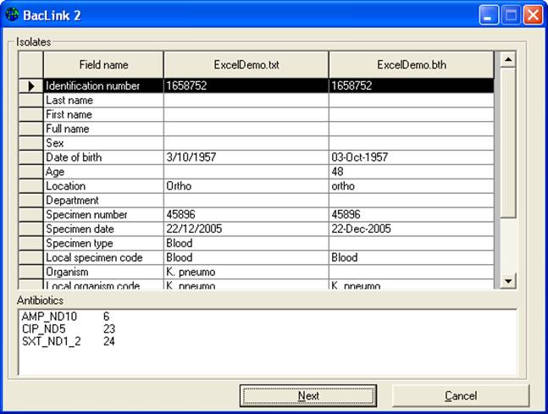Click the Next button
This screenshot has height=414, width=548.
click(x=308, y=395)
